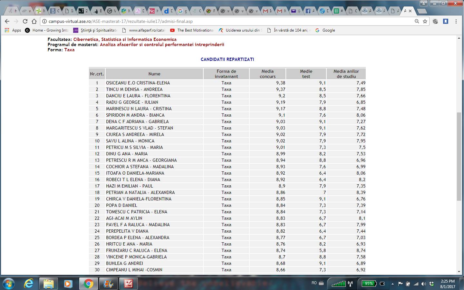Image resolution: width=464 pixels, height=290 pixels.
Task: Click the Forma de invatamant column header
Action: 226,74
